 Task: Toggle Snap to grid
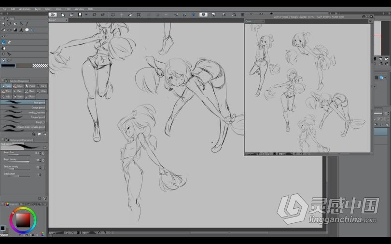pos(193,14)
